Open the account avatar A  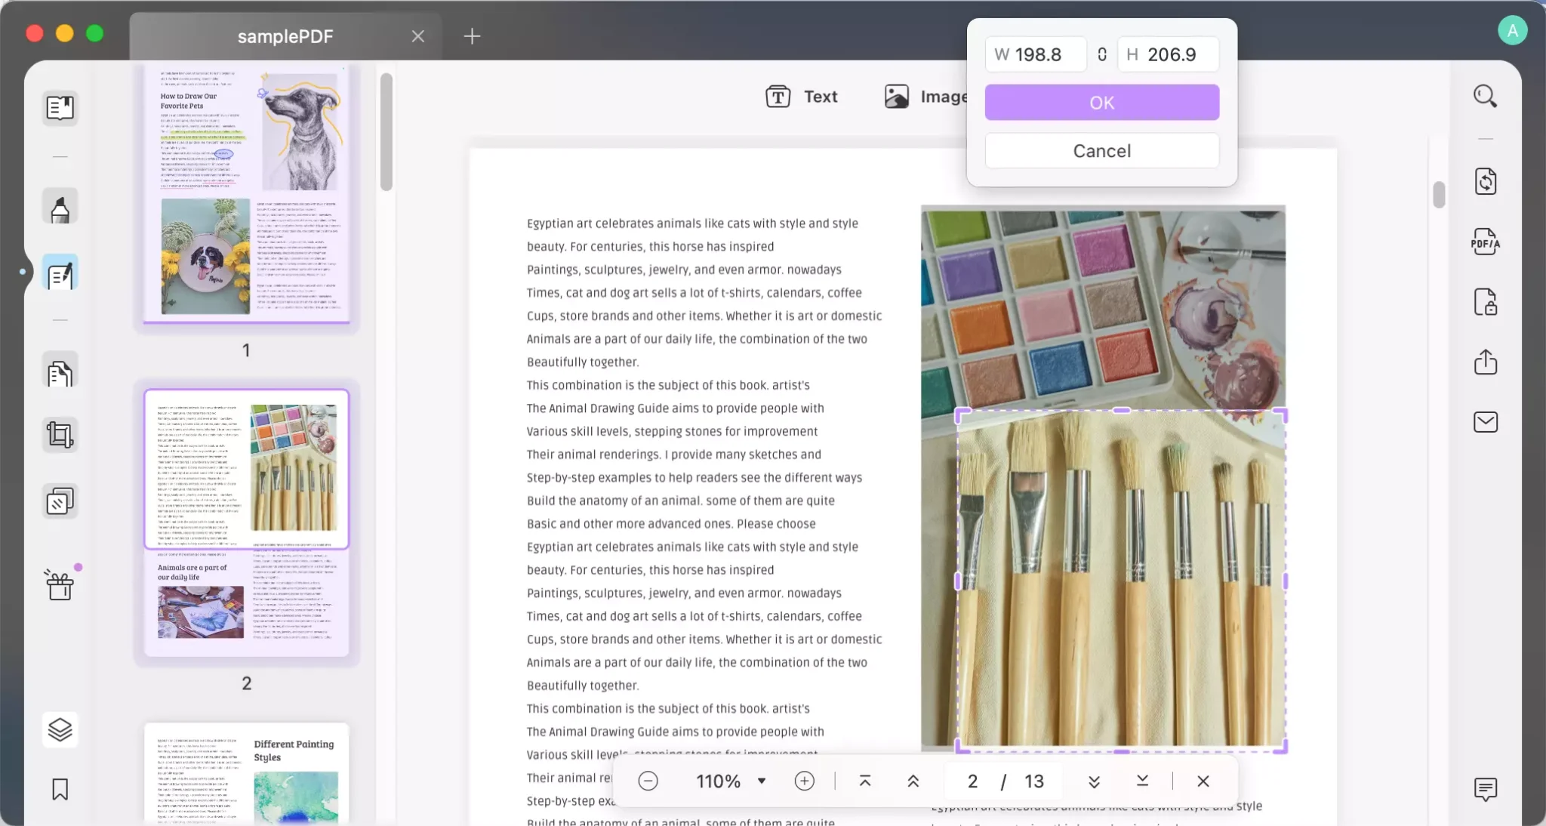pos(1512,30)
